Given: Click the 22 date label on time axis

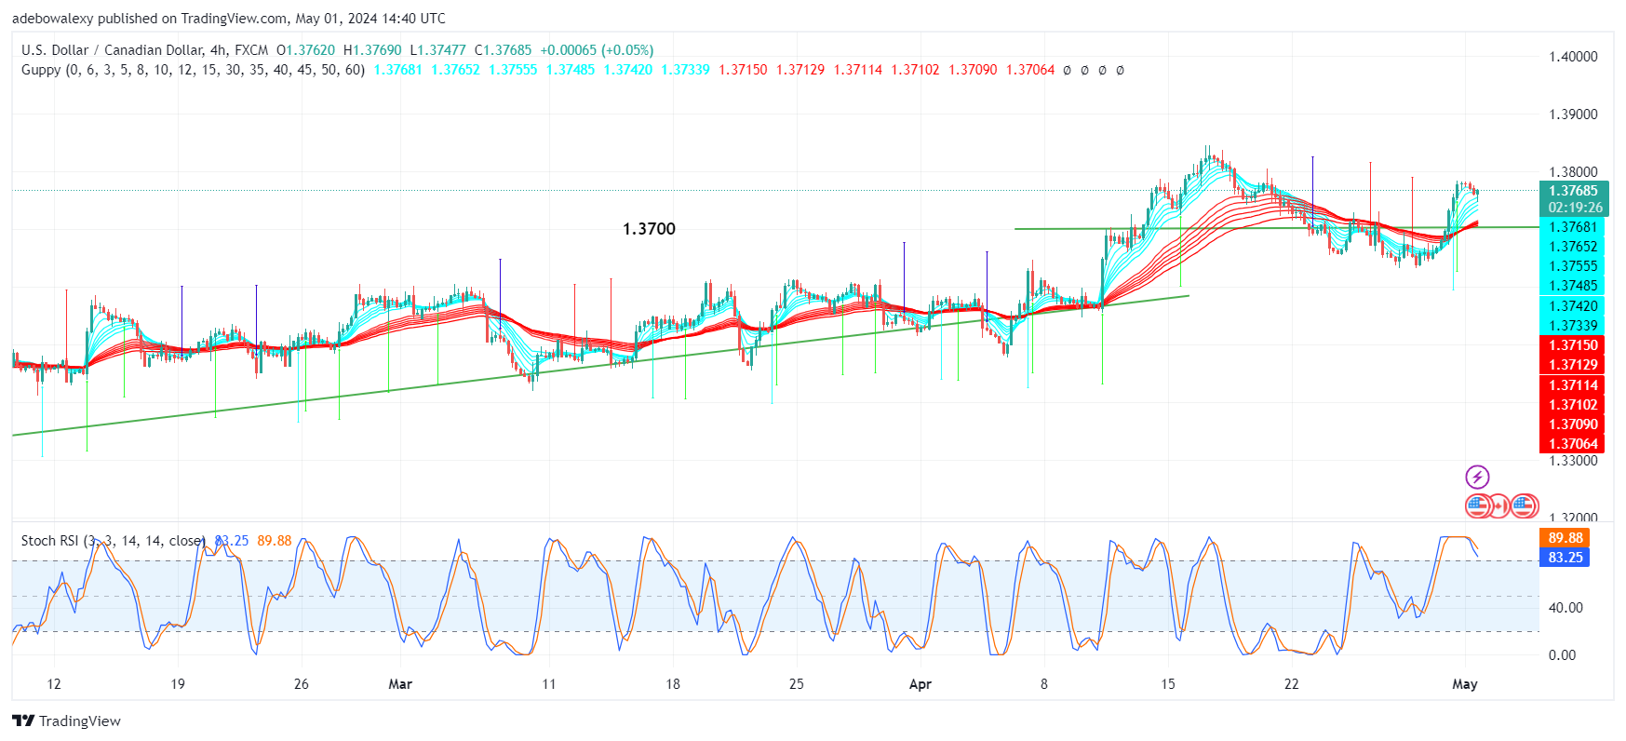Looking at the screenshot, I should 1292,684.
